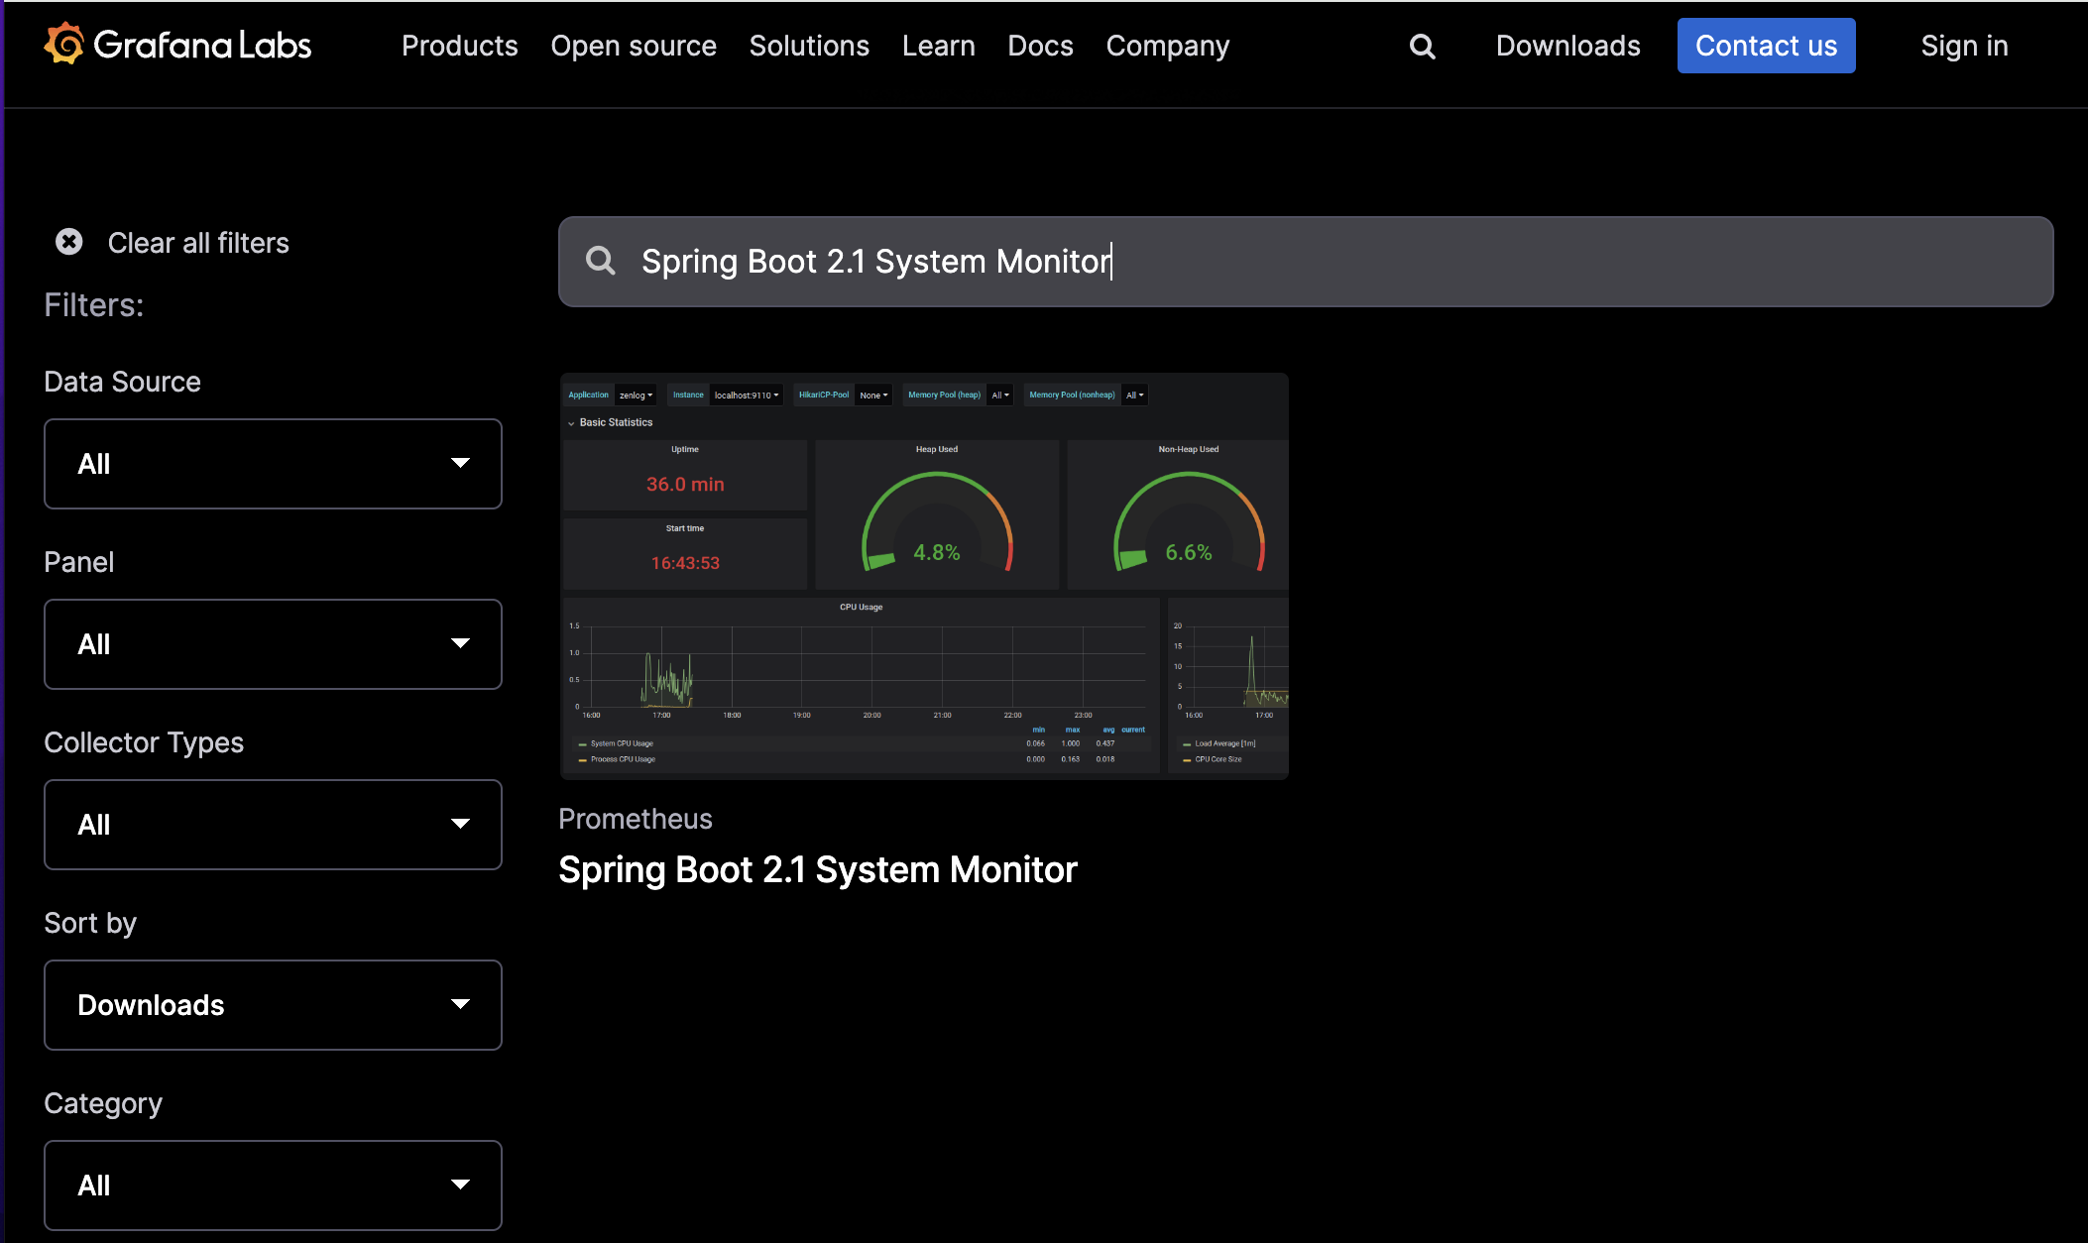Click the Clear all filters text

point(198,243)
